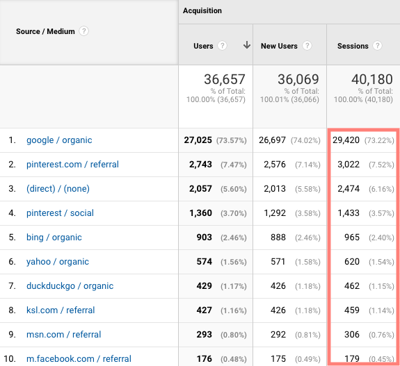The height and width of the screenshot is (366, 400).
Task: Open (direct) / (none) source link
Action: point(58,189)
